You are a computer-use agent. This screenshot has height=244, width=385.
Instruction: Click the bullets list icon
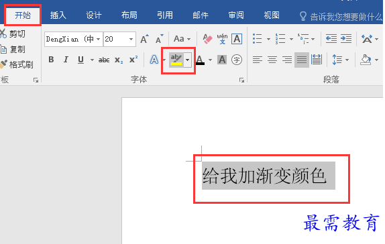[x=258, y=39]
